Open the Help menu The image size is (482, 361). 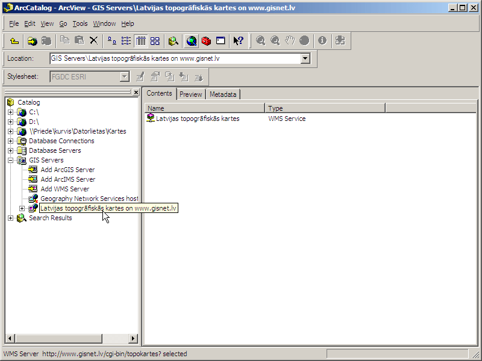click(x=128, y=23)
